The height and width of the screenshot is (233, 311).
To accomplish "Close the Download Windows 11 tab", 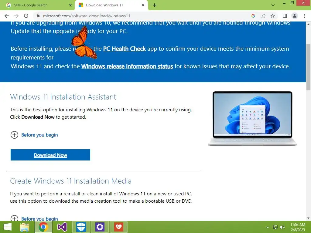I will coord(143,5).
